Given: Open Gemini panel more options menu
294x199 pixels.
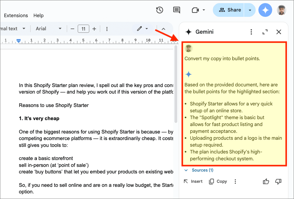Looking at the screenshot, I should [251, 32].
